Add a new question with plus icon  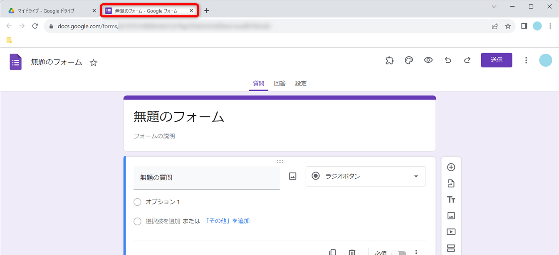tap(451, 168)
